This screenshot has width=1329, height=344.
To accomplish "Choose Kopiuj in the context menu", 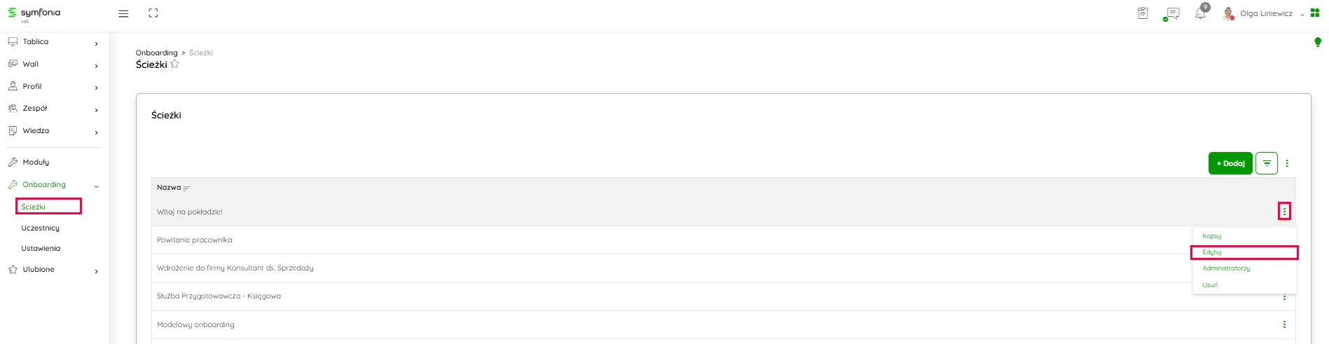I will [1212, 236].
